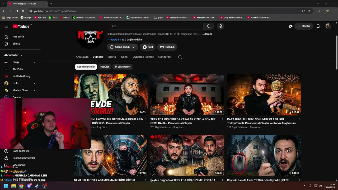Open TERK EDİLMİŞ OKULDA video thumbnail
Screen dimensions: 338x190
click(187, 94)
